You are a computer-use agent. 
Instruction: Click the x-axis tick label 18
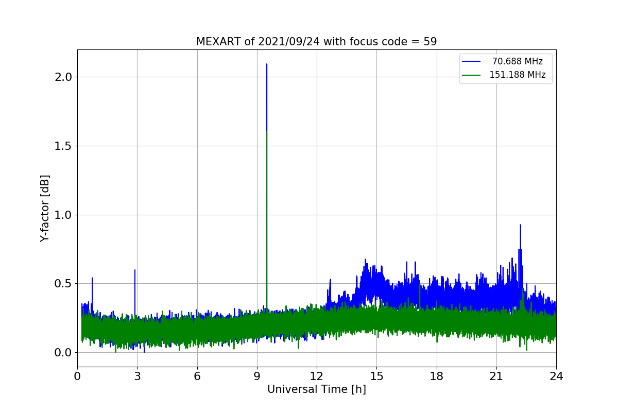(437, 376)
